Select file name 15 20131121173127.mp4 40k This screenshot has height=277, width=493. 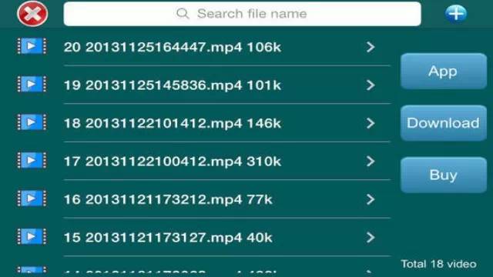tap(168, 238)
